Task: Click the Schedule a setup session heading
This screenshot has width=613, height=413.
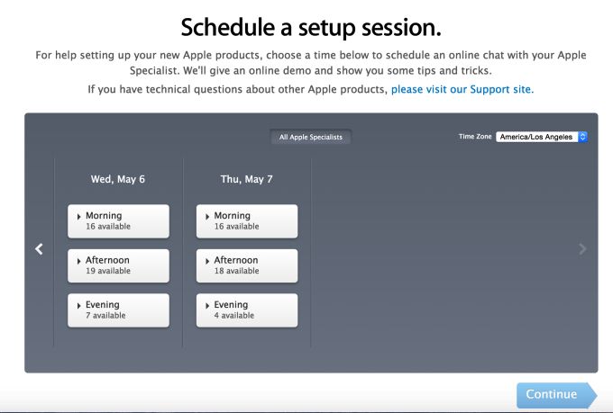Action: pos(311,25)
